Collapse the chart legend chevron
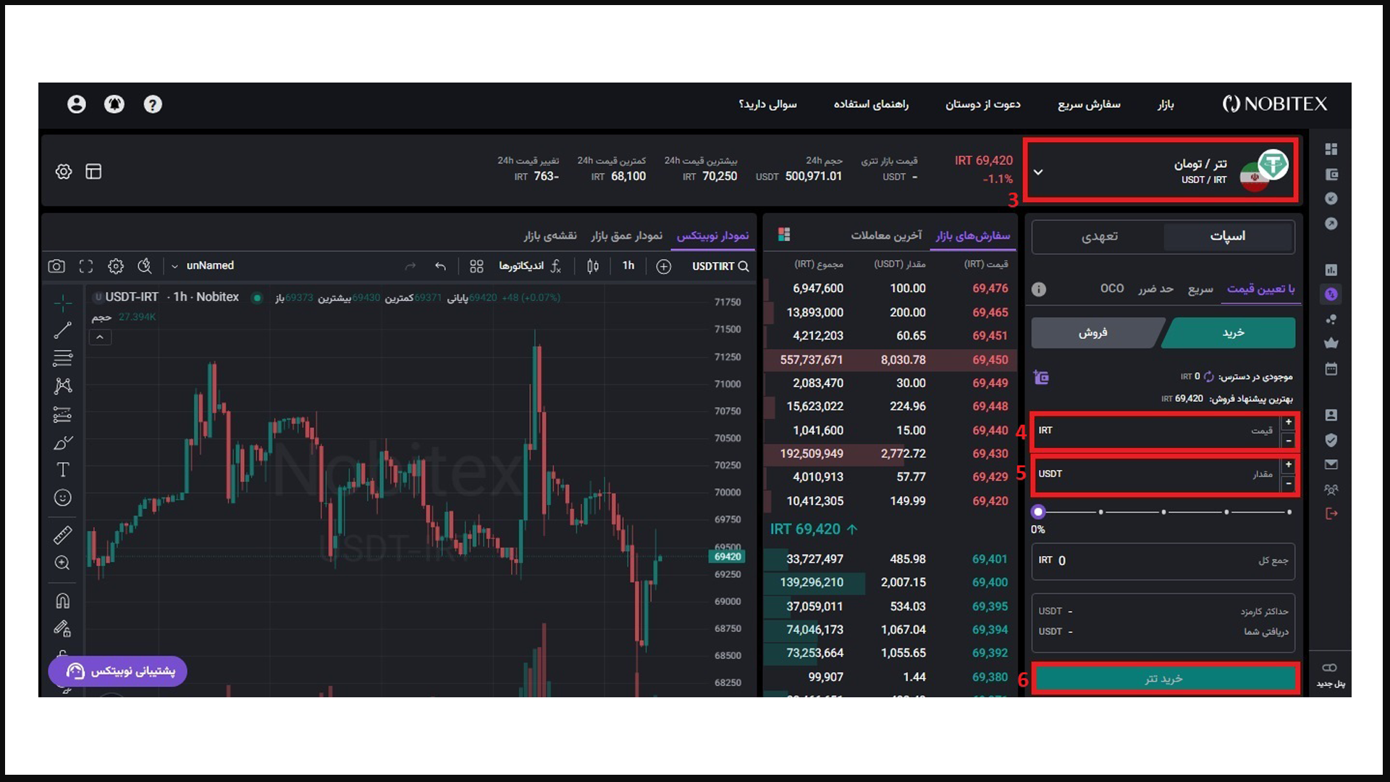Viewport: 1390px width, 782px height. point(100,337)
